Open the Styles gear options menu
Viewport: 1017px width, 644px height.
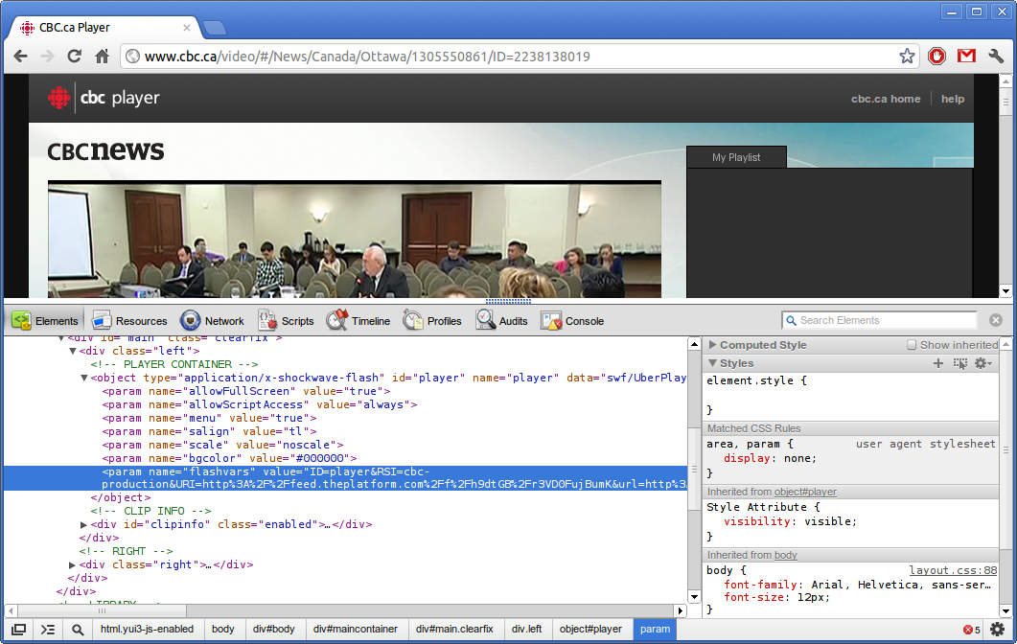point(982,363)
